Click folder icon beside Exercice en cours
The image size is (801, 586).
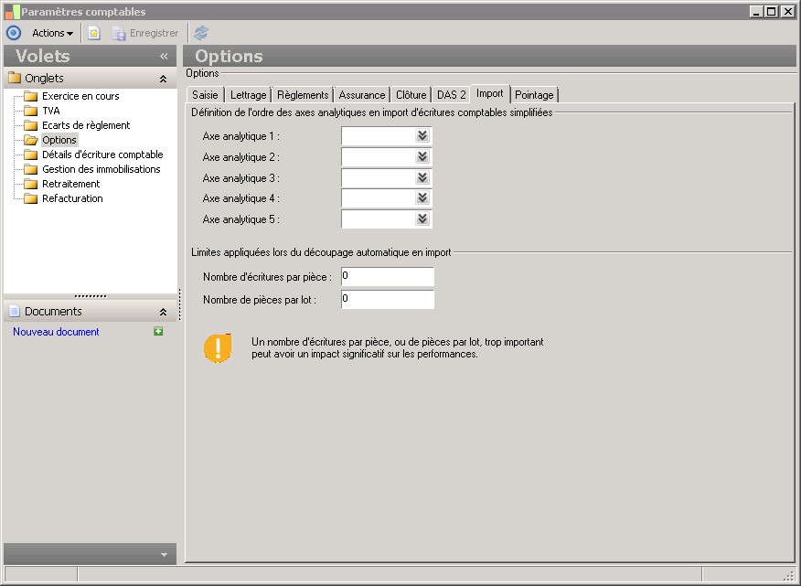click(31, 96)
